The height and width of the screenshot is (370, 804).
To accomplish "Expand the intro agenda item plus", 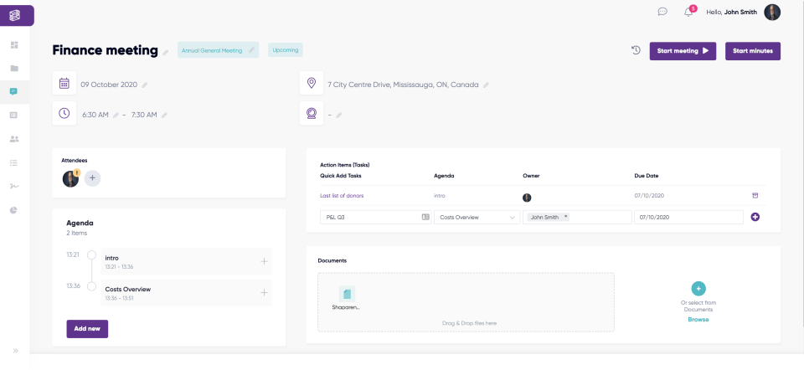I will coord(264,261).
